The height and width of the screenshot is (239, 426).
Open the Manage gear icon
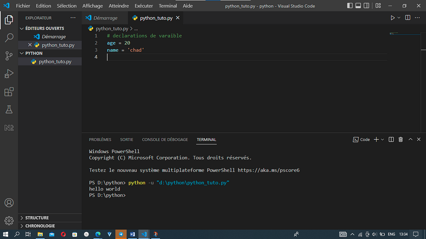click(x=9, y=220)
